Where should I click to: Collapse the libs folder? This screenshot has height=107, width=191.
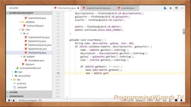tap(11, 80)
